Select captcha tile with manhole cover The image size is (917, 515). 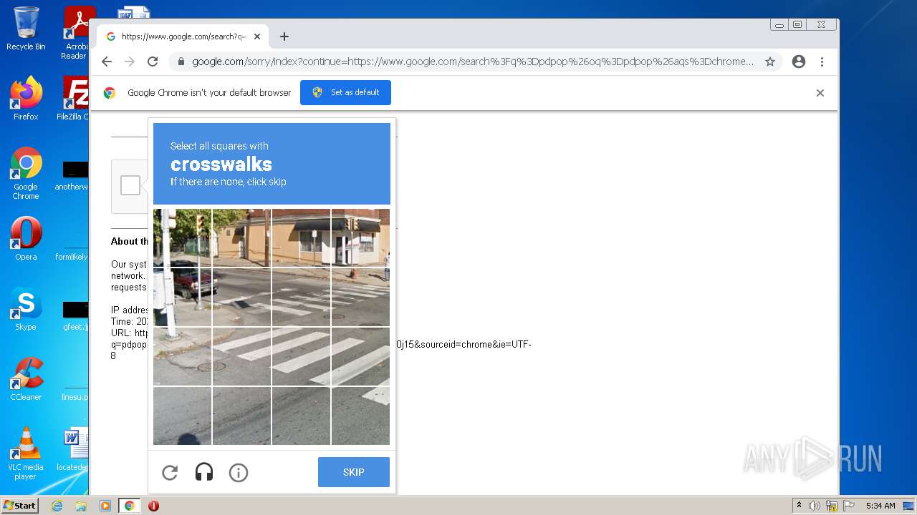click(x=183, y=356)
